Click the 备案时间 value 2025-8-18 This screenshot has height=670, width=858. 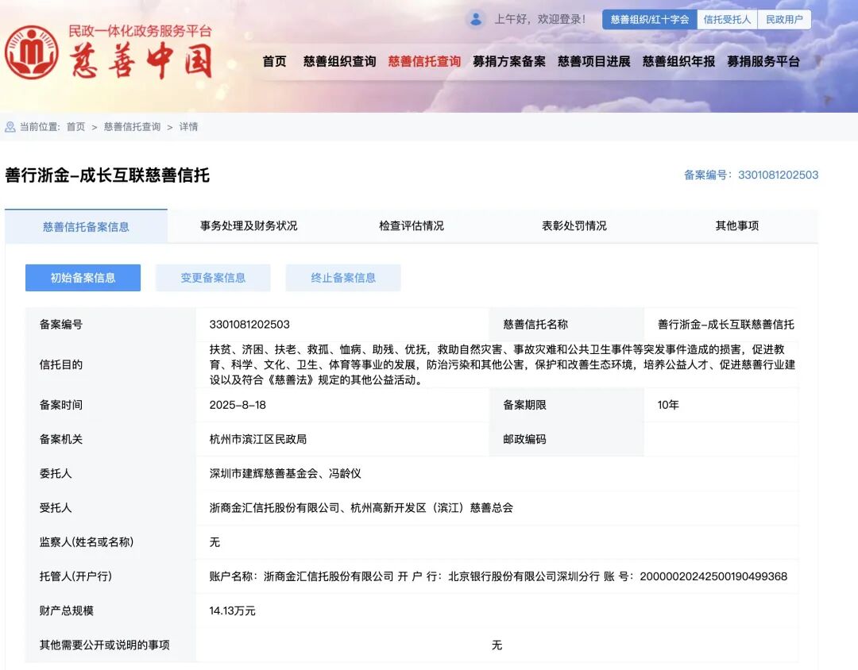click(238, 405)
